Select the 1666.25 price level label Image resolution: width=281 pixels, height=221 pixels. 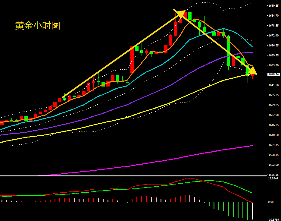[273, 46]
